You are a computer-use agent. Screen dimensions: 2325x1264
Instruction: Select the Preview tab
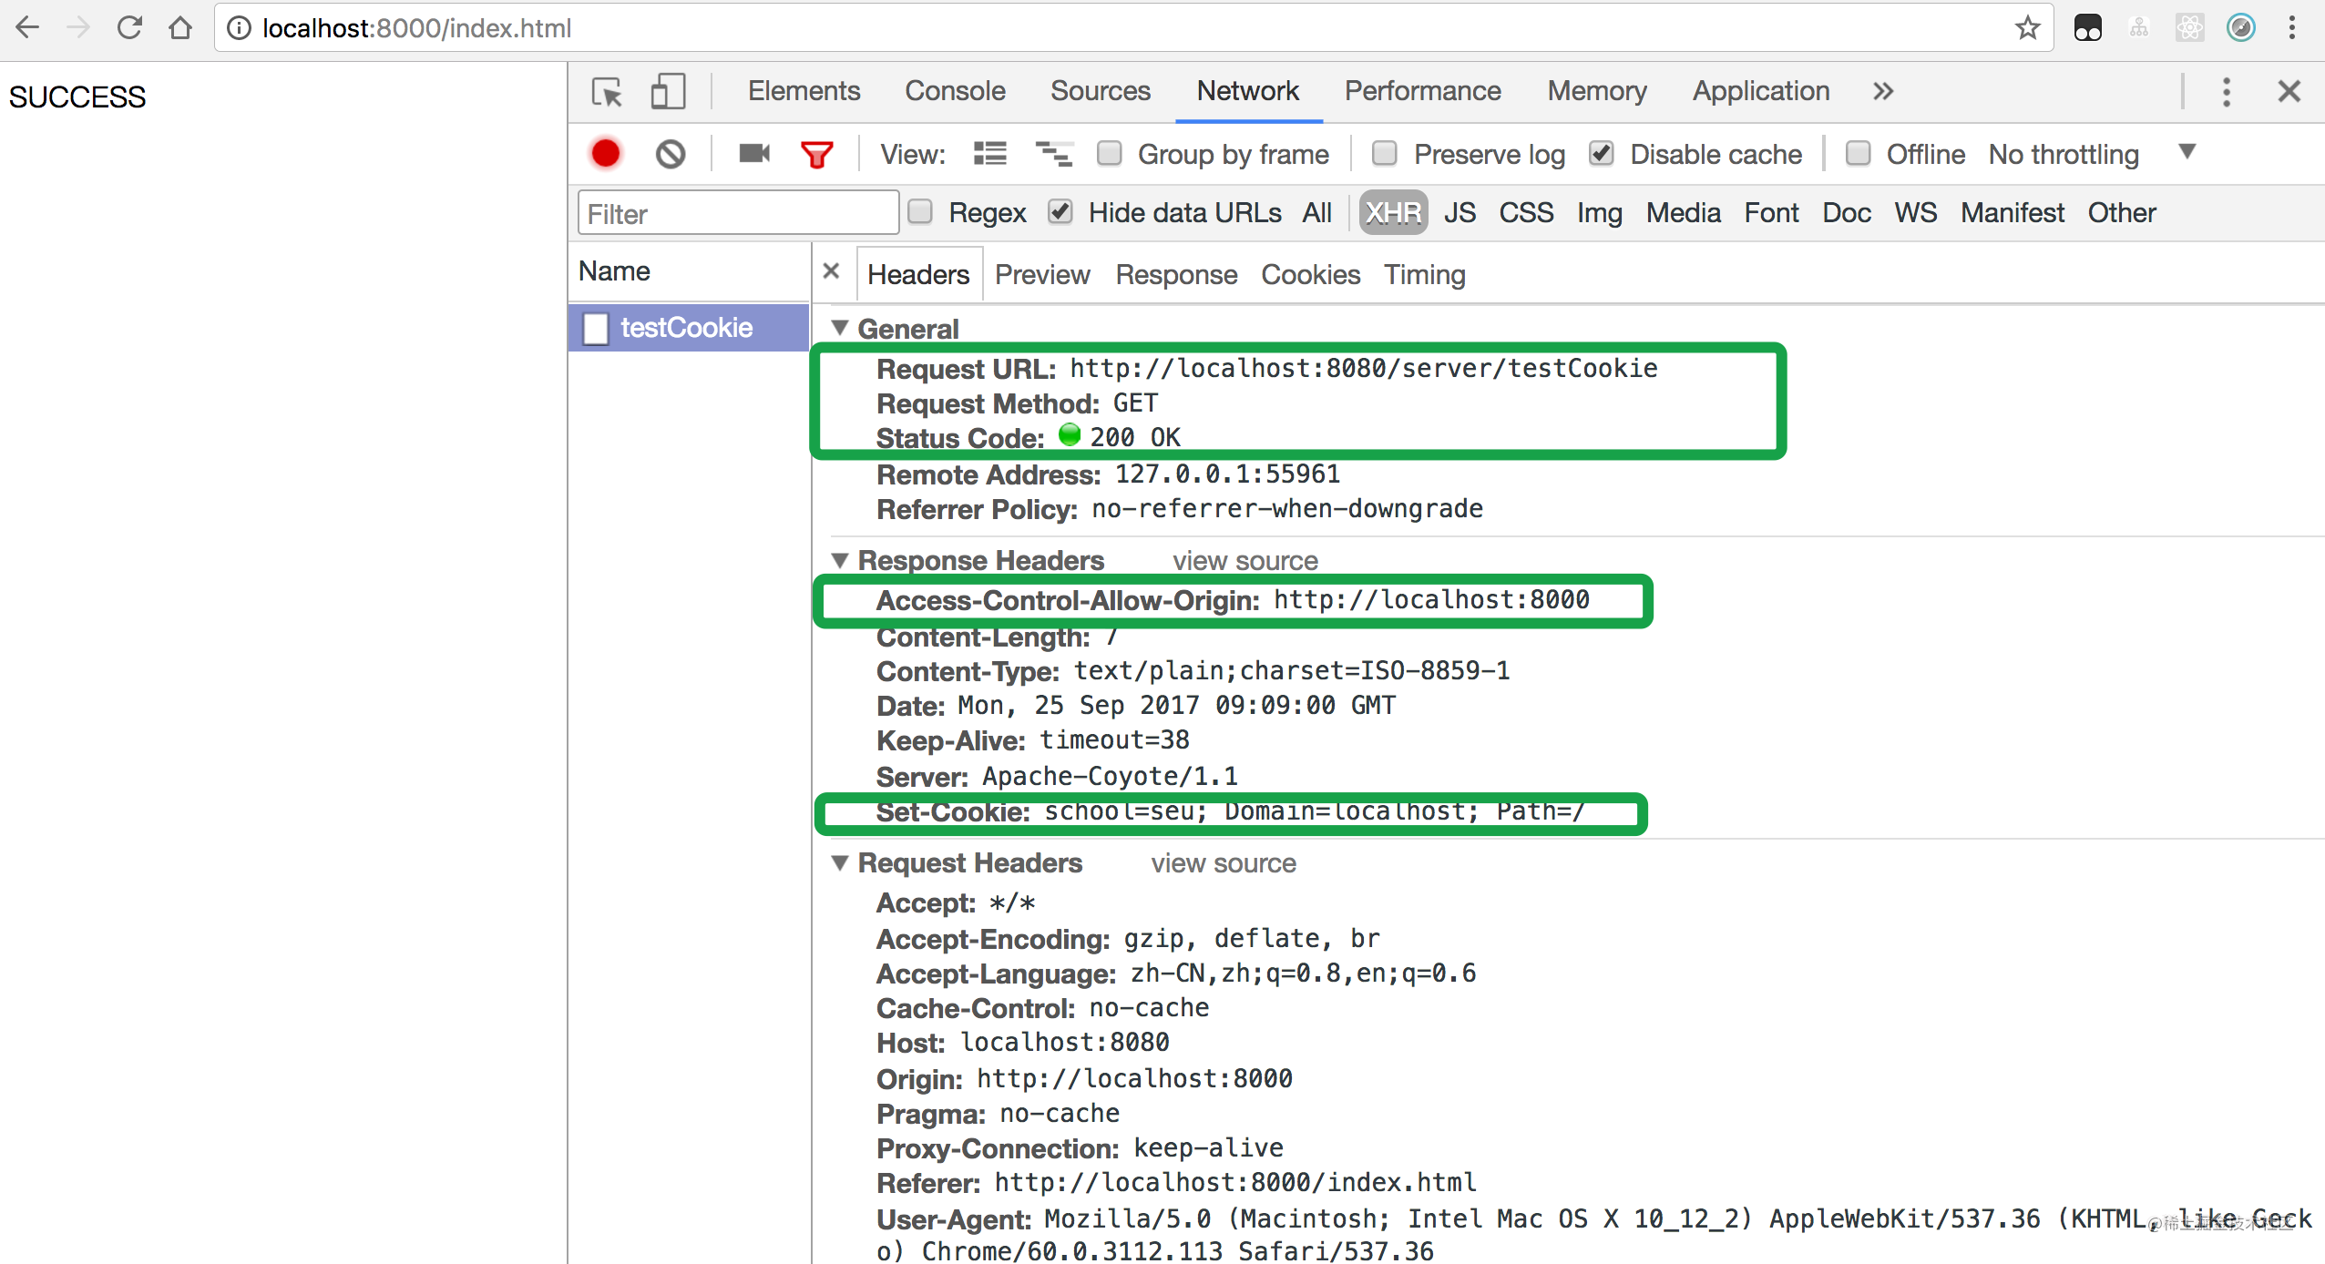tap(1042, 274)
